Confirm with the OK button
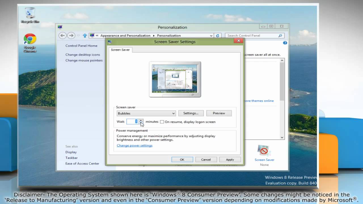Viewport: 363px width, 204px height. coord(182,160)
